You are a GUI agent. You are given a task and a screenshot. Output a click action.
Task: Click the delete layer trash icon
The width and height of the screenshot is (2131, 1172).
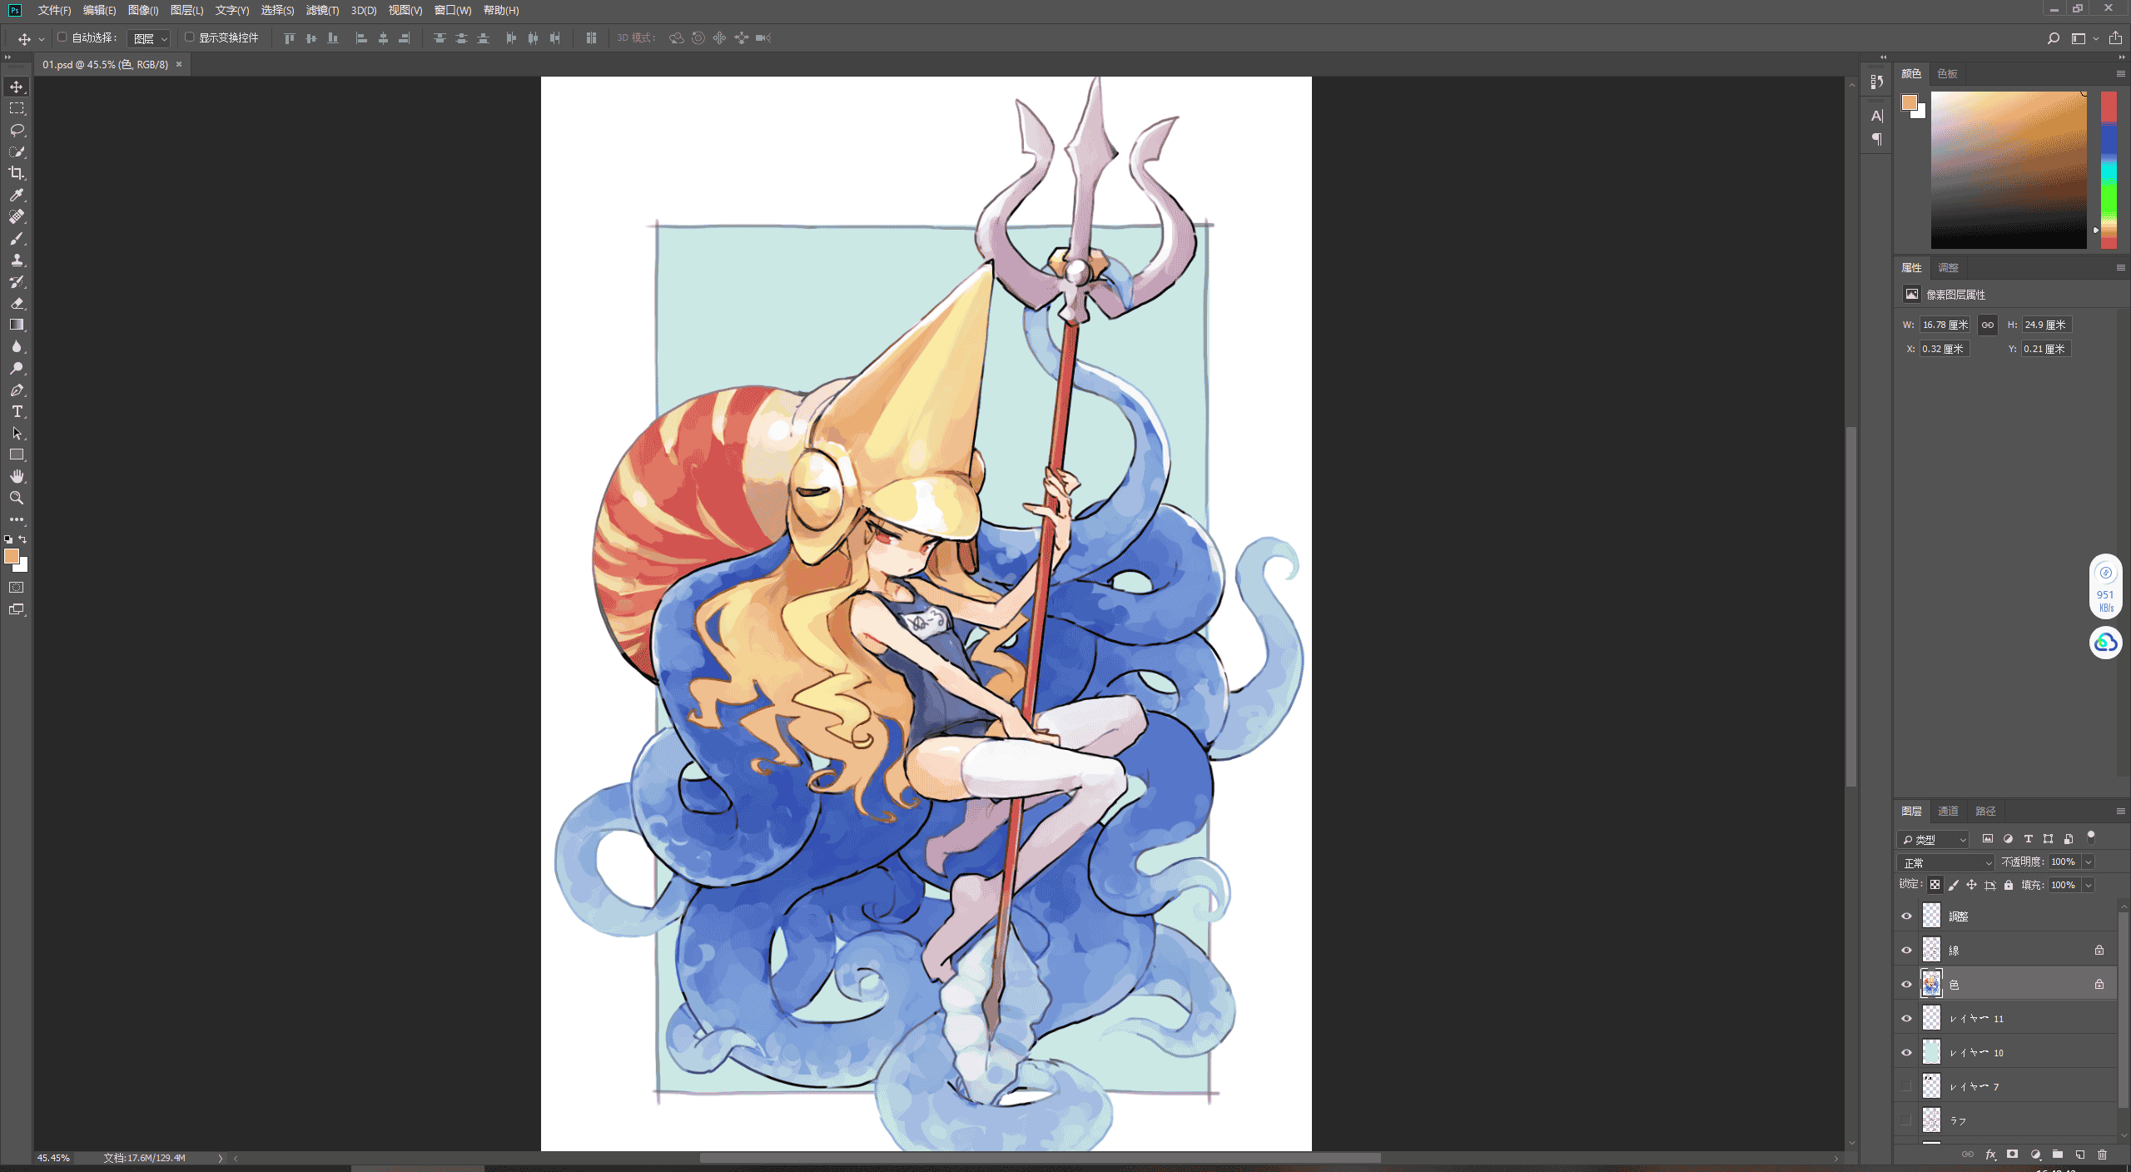coord(2102,1155)
